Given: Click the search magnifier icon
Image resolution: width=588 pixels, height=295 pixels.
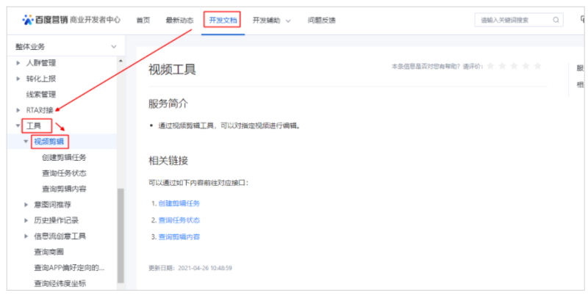Looking at the screenshot, I should 556,20.
